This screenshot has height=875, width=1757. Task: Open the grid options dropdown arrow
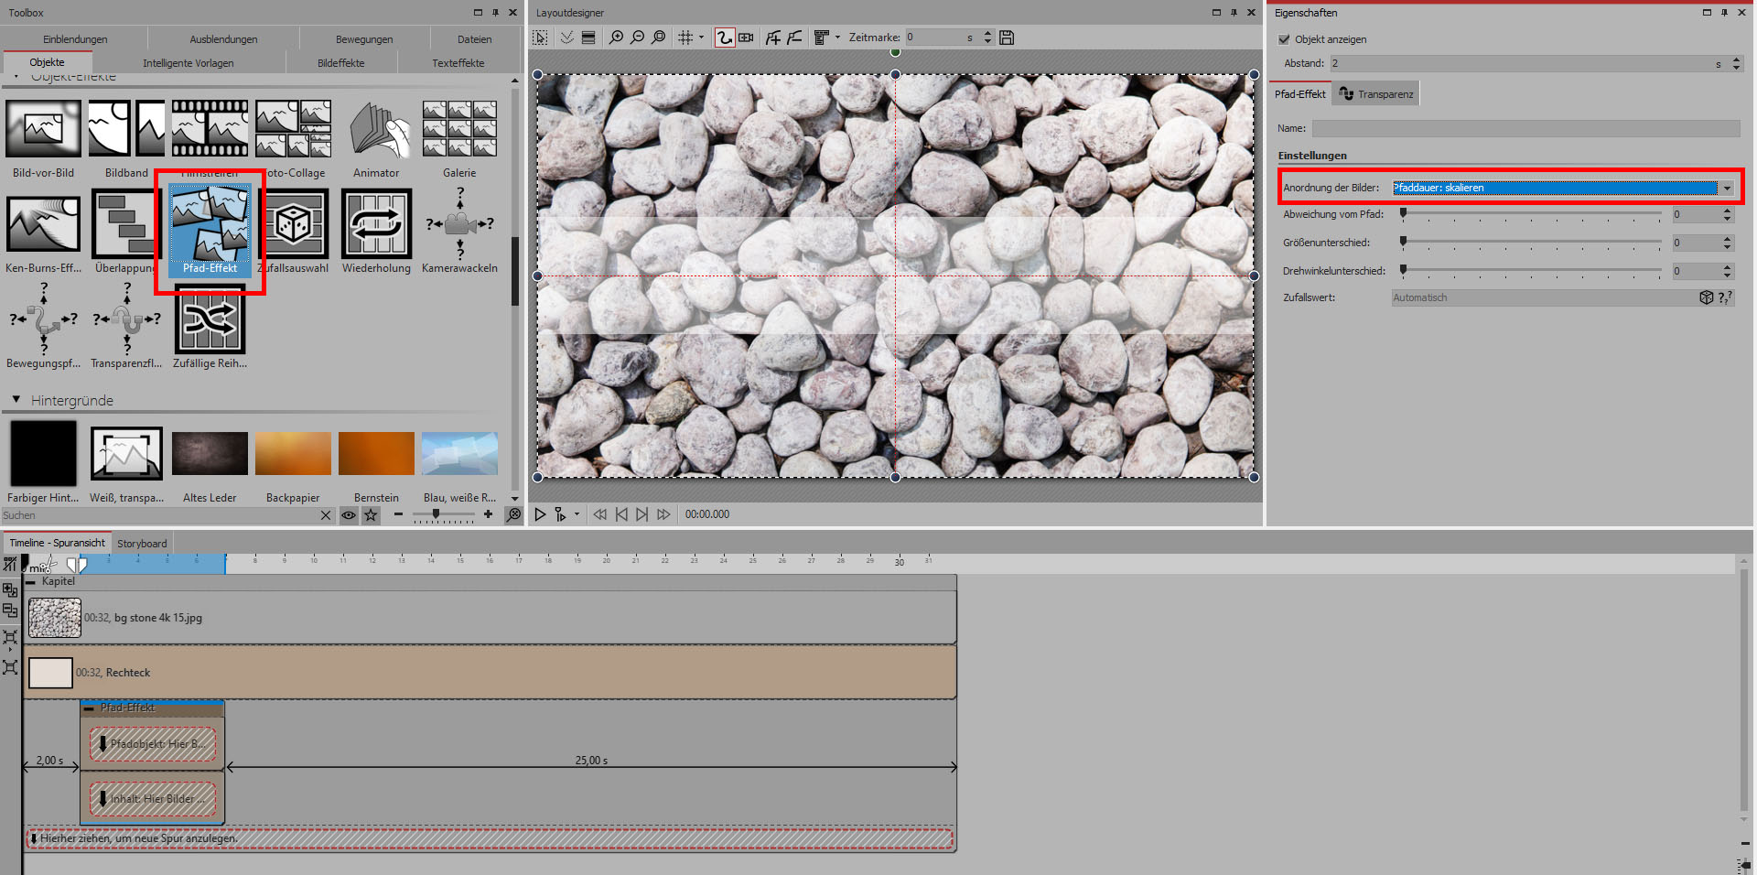point(702,38)
